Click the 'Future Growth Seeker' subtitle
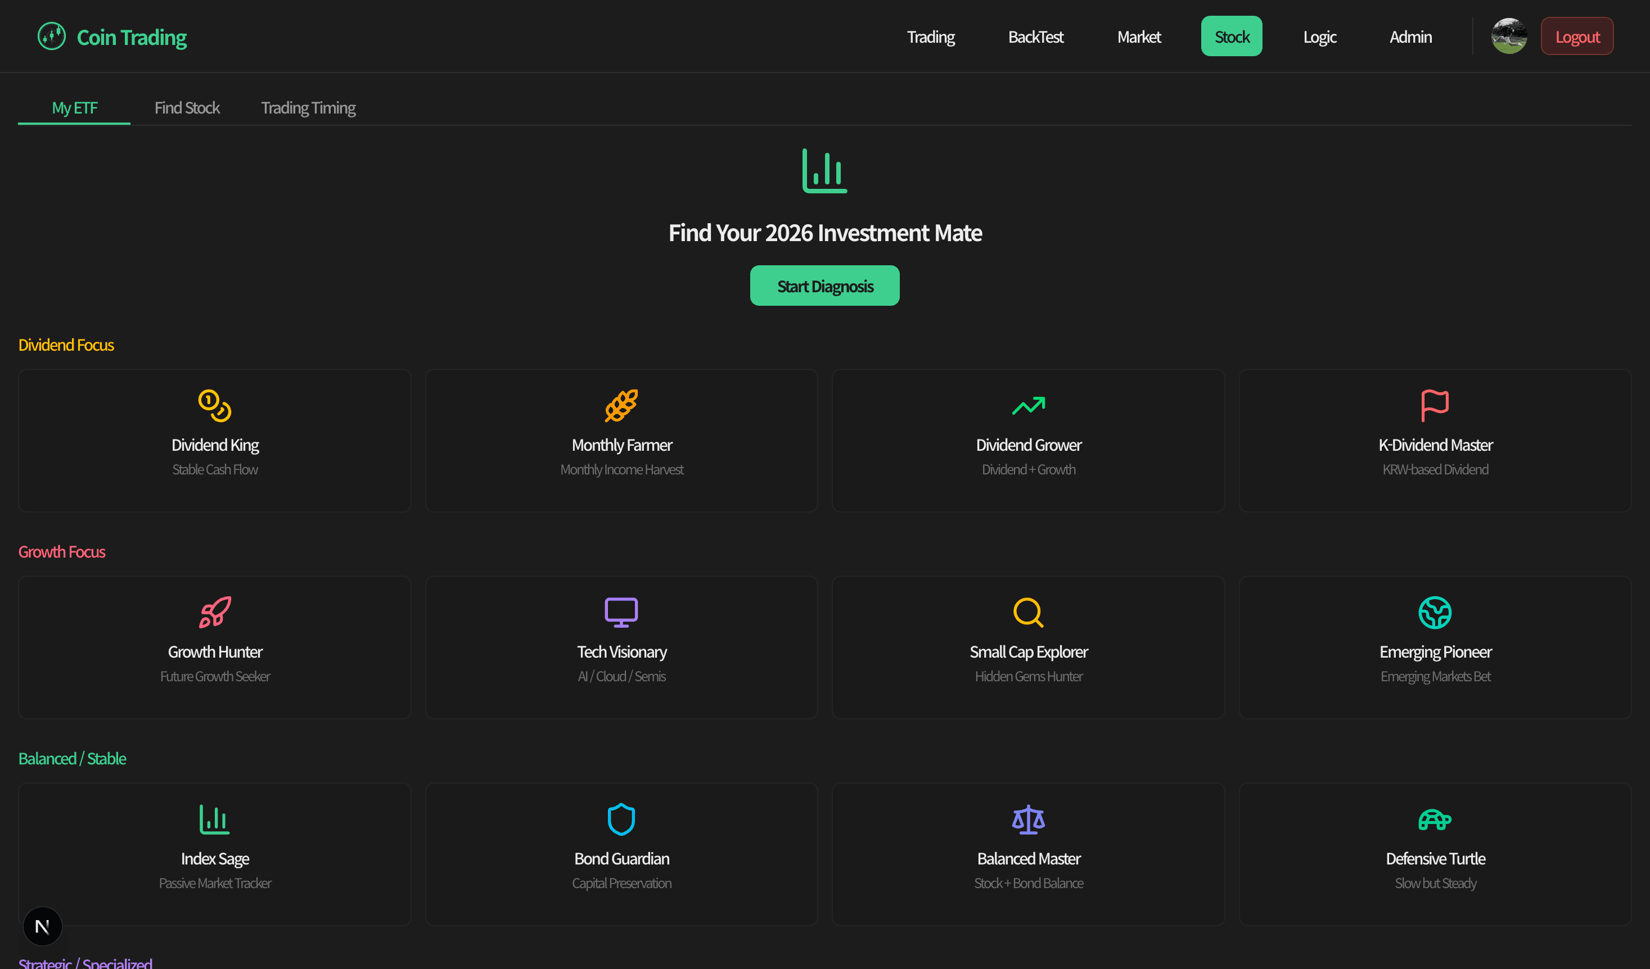Screen dimensions: 1650x969 (215, 676)
